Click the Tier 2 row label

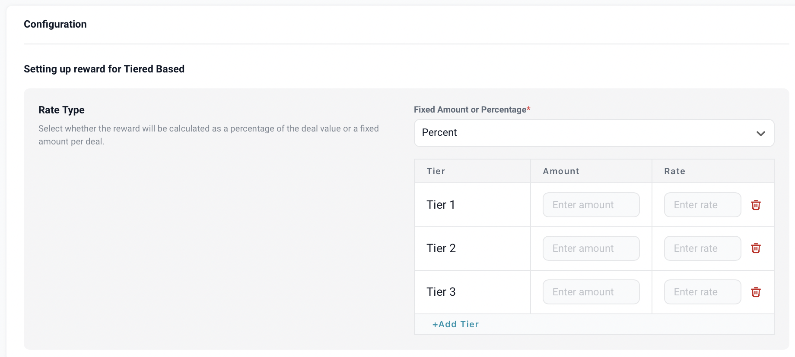click(441, 248)
